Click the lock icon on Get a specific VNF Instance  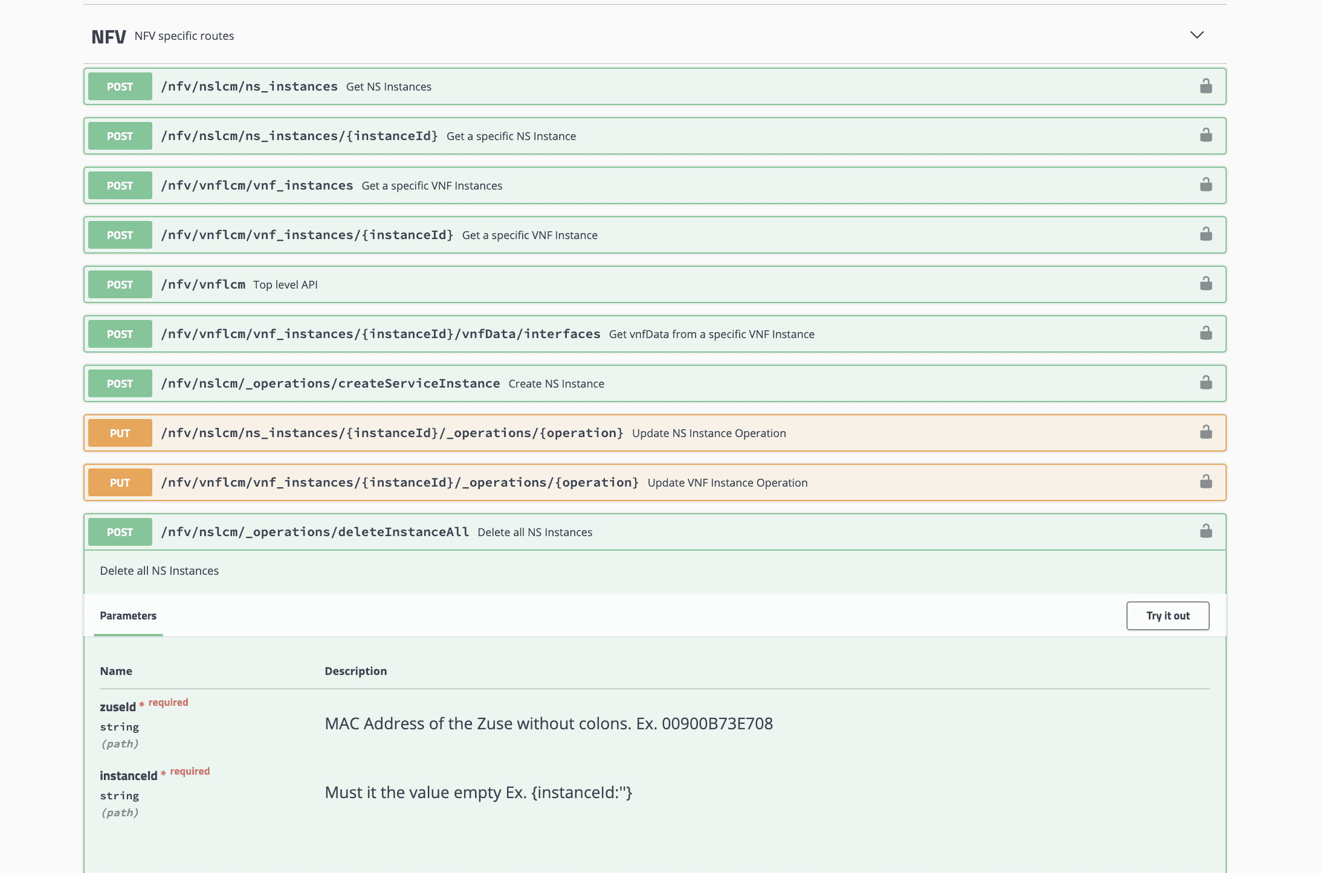[x=1206, y=234]
